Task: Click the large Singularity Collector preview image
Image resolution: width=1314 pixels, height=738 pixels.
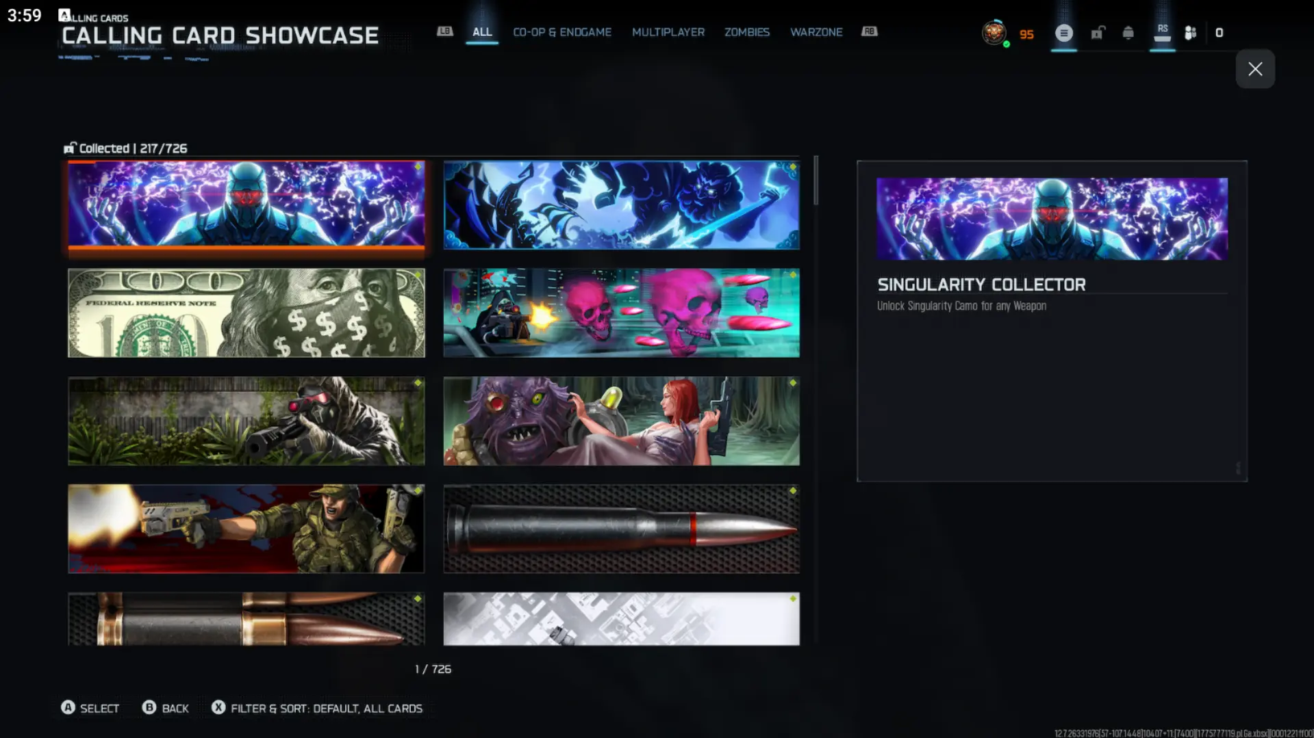Action: [x=1052, y=219]
